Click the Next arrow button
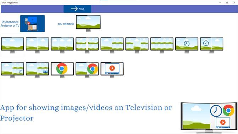Viewport: 238px width, 134px height. click(x=77, y=9)
